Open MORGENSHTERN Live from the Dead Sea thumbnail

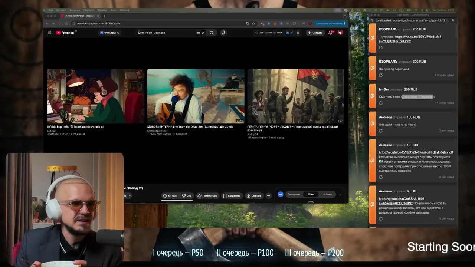[x=196, y=96]
